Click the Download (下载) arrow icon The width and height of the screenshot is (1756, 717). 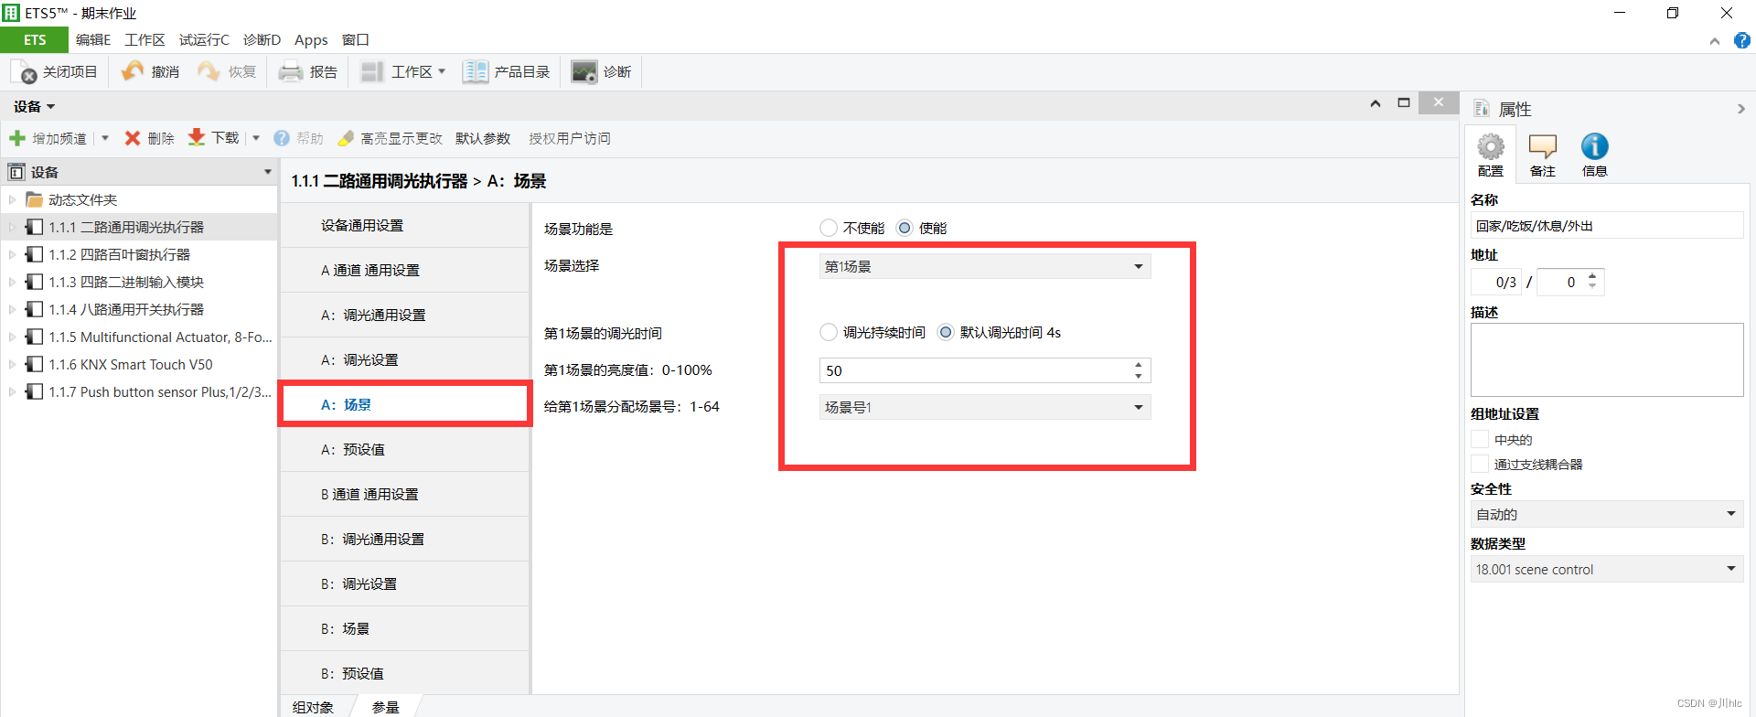[x=197, y=138]
